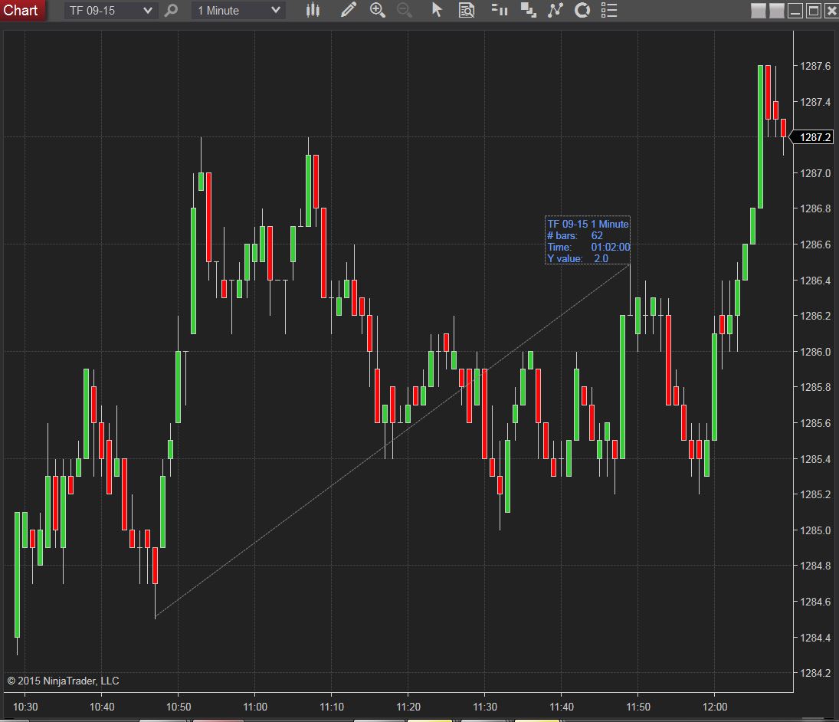The image size is (839, 722).
Task: Click the 1287.2 current price marker
Action: pos(812,137)
